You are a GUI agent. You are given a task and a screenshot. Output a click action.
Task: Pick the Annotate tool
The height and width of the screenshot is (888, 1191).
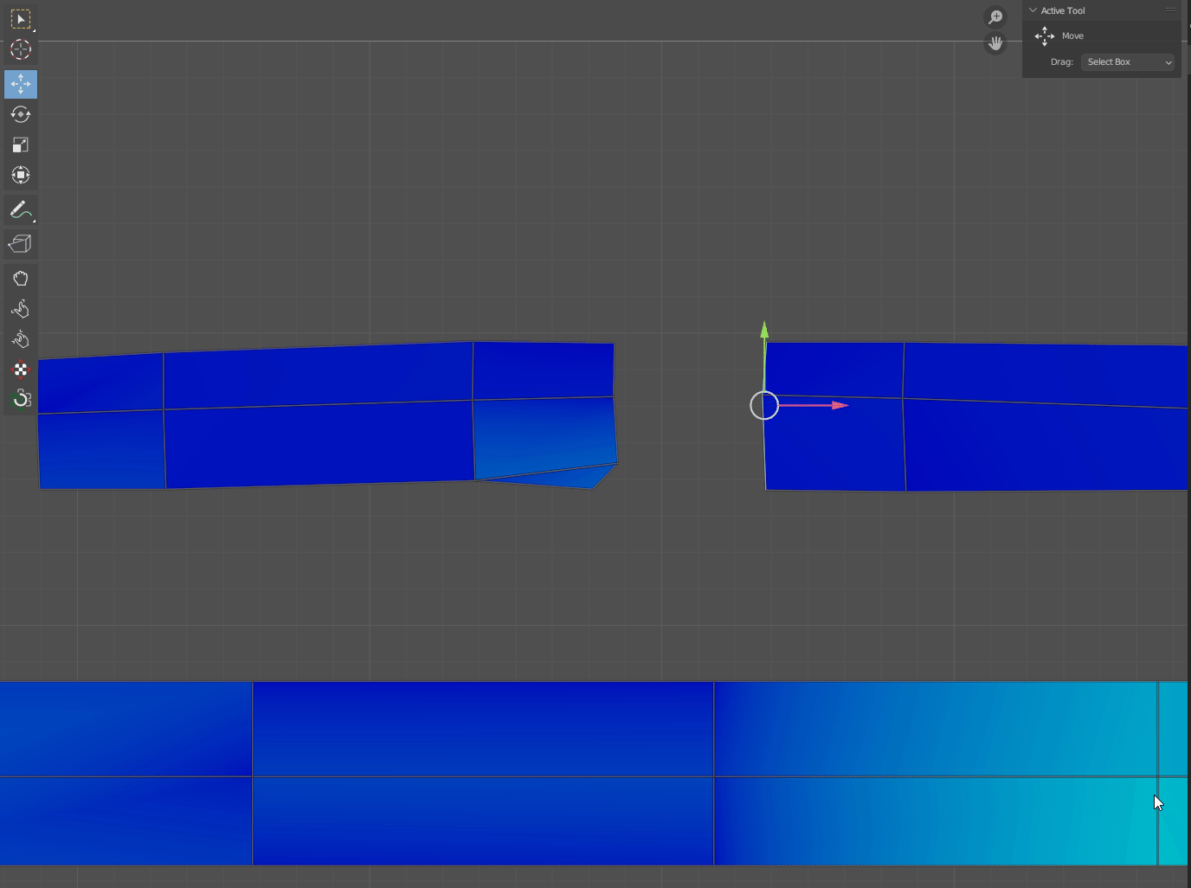click(x=21, y=209)
